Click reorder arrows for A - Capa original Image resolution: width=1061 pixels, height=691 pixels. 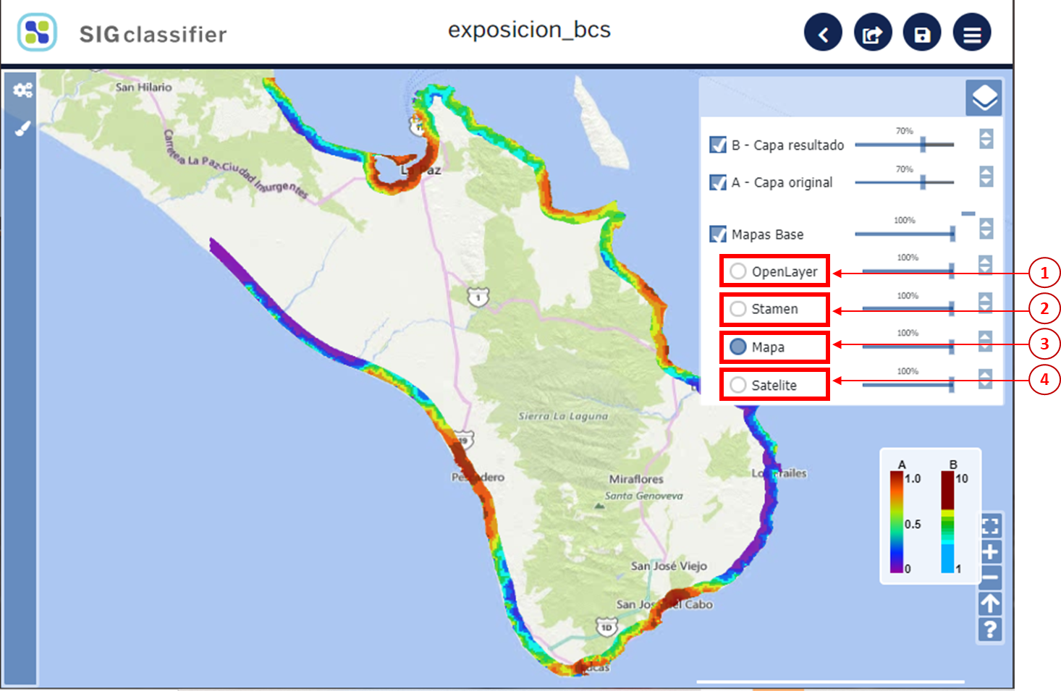click(x=986, y=176)
